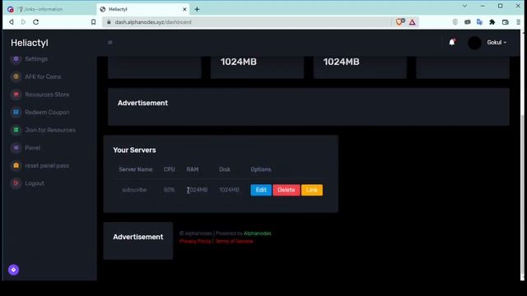Open Brave Shields icon
The image size is (527, 296).
pyautogui.click(x=400, y=22)
